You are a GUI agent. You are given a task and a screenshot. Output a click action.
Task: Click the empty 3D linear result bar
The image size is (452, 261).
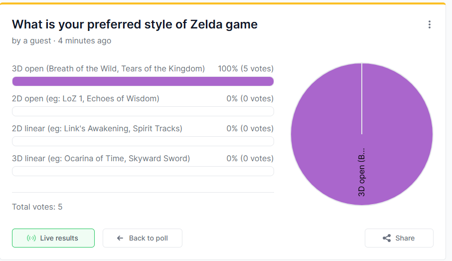pyautogui.click(x=143, y=171)
